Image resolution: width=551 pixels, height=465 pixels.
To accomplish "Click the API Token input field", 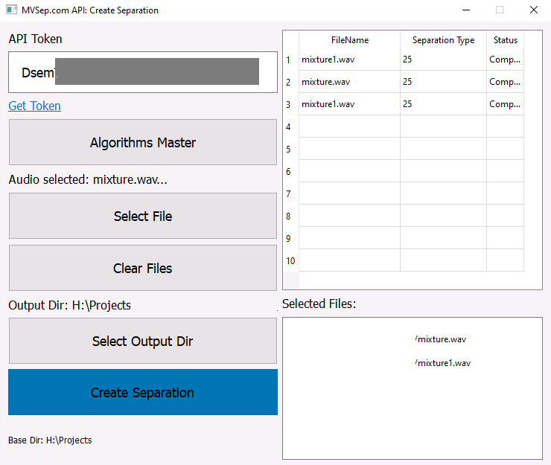I will [x=142, y=72].
